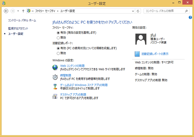Select 無効 radio under ファミリー セーフティ

coord(58,38)
